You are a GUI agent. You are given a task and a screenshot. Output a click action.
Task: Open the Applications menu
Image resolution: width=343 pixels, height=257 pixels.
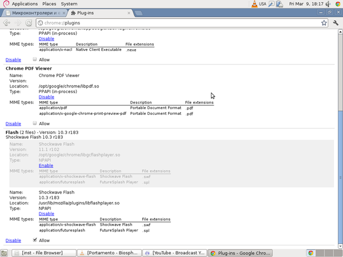[x=25, y=4]
